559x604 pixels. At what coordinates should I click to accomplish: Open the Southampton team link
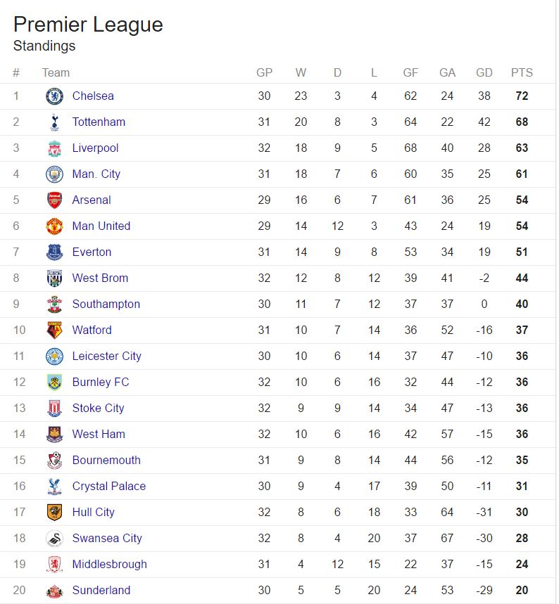106,304
